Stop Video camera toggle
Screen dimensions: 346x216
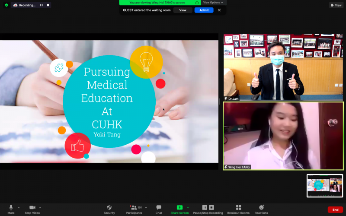(x=32, y=210)
